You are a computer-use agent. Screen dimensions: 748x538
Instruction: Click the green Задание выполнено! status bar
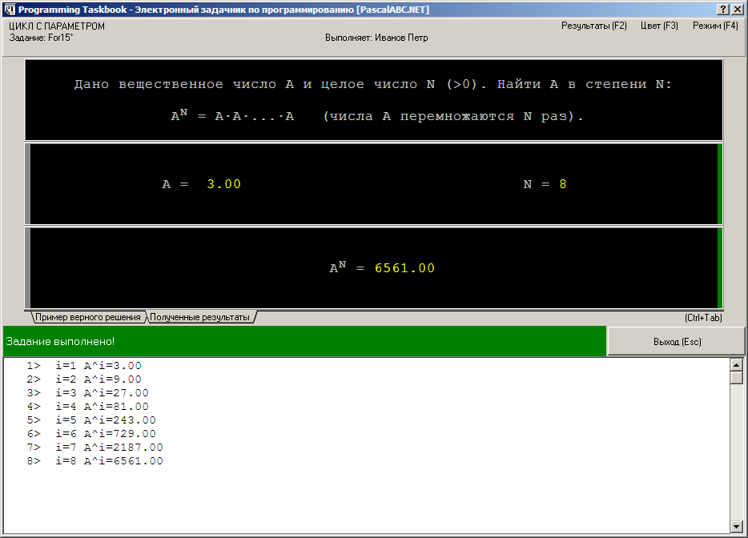tap(304, 342)
